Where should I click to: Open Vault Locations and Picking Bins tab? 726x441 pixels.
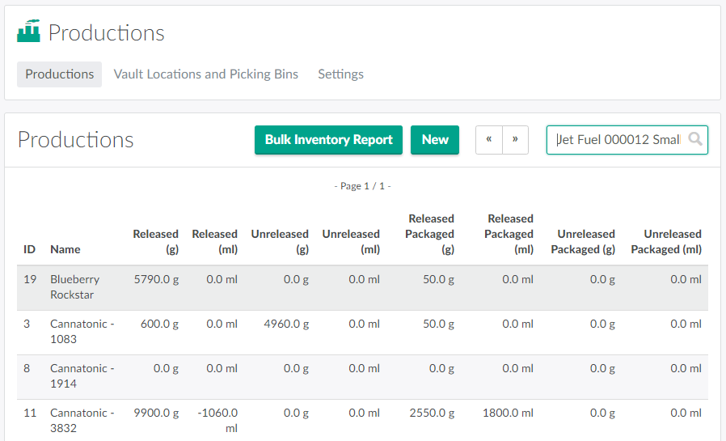click(x=205, y=74)
